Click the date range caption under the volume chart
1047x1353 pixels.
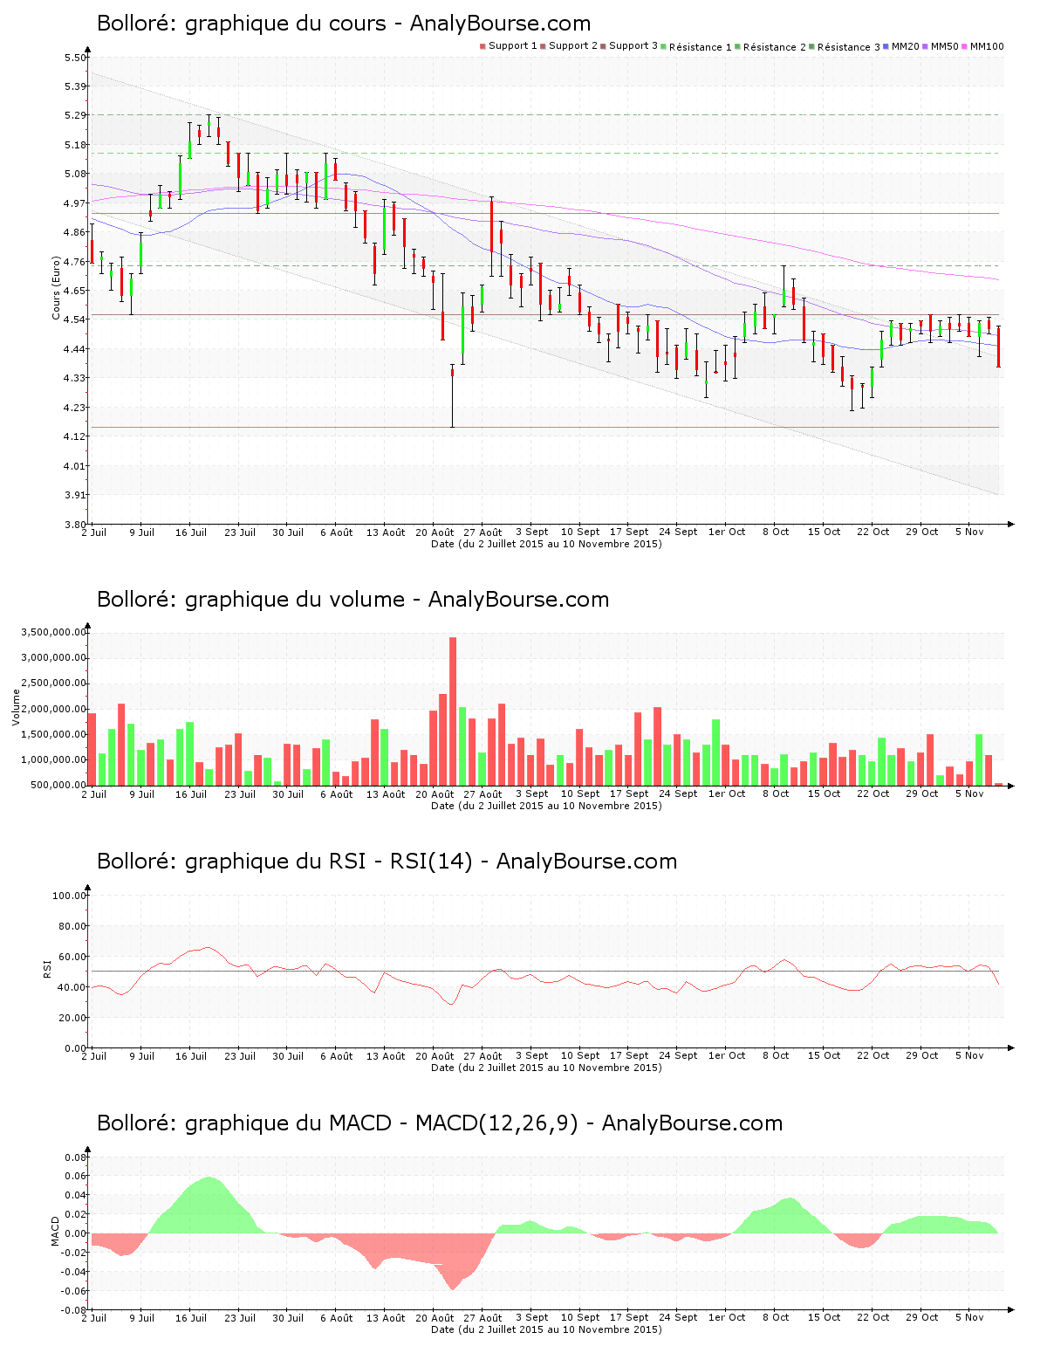click(x=546, y=806)
